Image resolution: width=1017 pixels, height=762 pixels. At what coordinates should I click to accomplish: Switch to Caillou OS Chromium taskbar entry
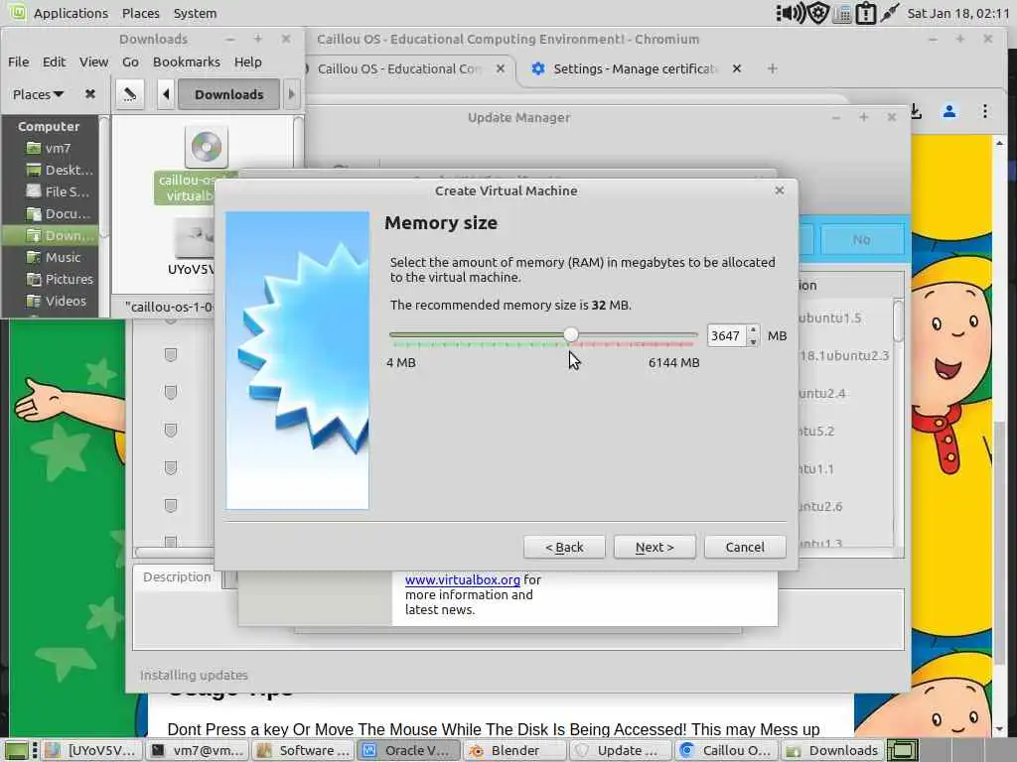click(726, 750)
